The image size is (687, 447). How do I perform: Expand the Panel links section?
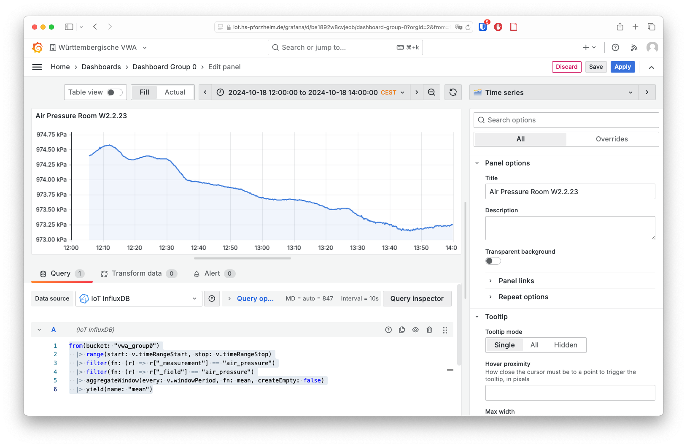(x=516, y=281)
